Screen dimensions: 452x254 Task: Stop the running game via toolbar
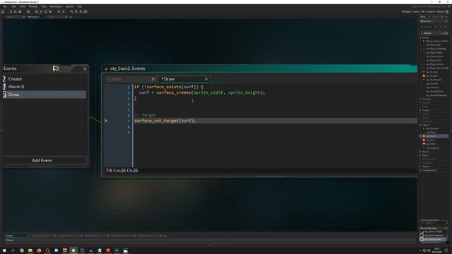pyautogui.click(x=46, y=12)
